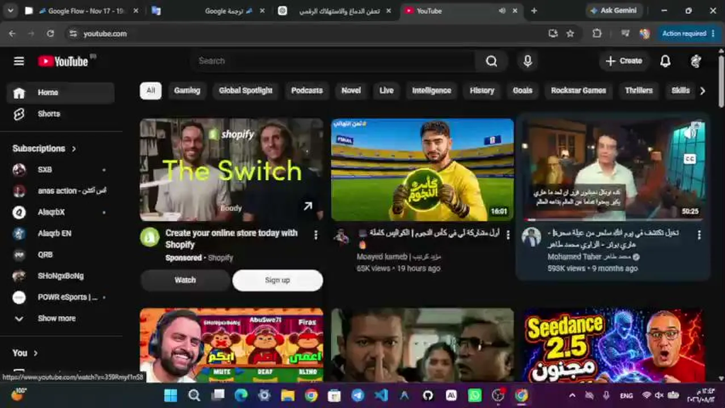
Task: Select the Rockstar Games chip
Action: click(578, 91)
